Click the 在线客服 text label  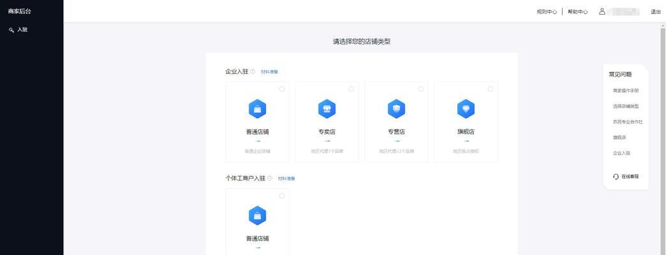630,177
